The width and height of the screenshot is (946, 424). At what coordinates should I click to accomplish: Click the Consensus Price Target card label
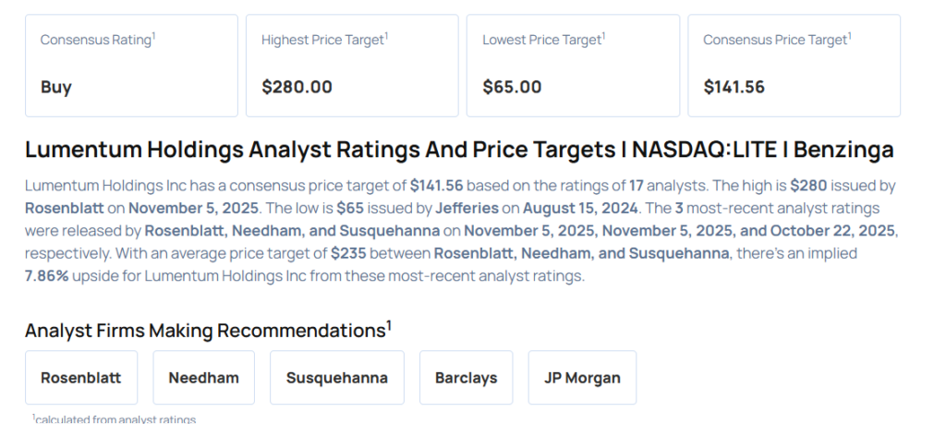coord(775,41)
